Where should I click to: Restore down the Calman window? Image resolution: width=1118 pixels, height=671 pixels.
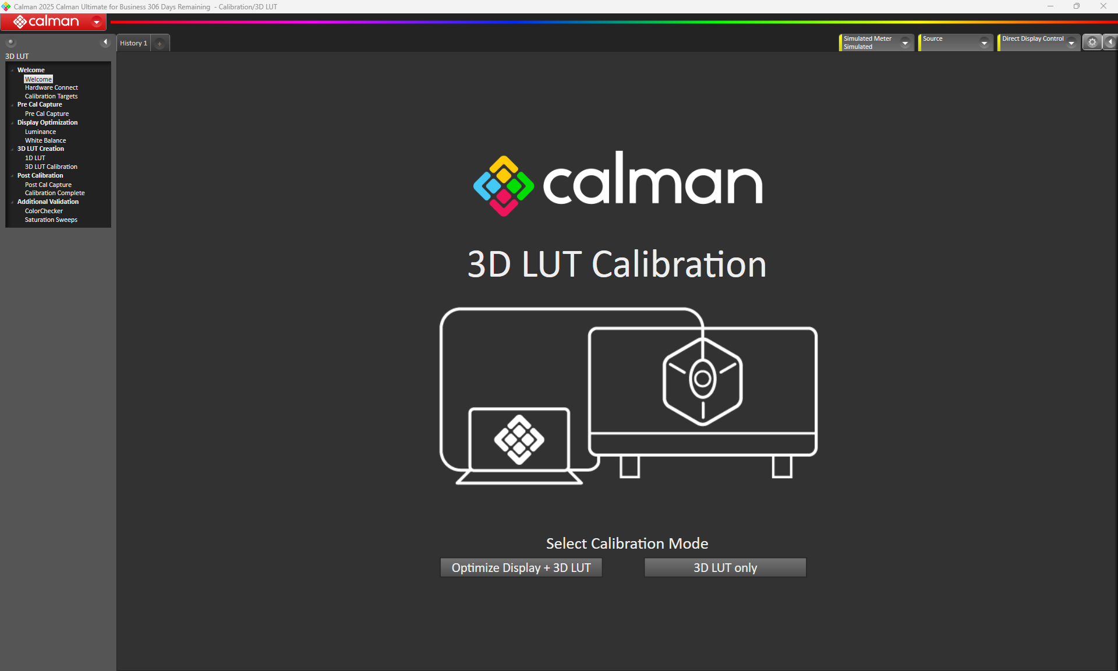click(1077, 6)
